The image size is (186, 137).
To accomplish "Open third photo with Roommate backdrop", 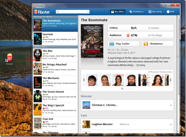I will (118, 80).
